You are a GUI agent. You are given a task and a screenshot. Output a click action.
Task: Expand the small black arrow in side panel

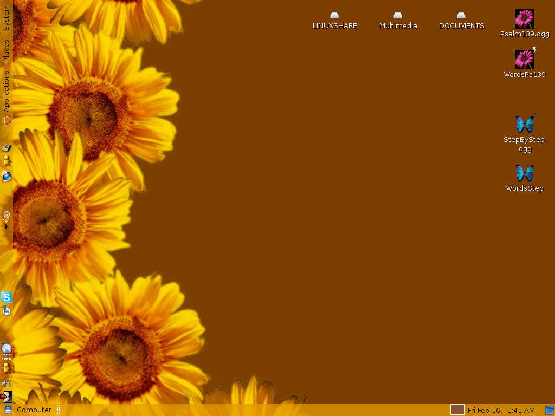pos(7,227)
